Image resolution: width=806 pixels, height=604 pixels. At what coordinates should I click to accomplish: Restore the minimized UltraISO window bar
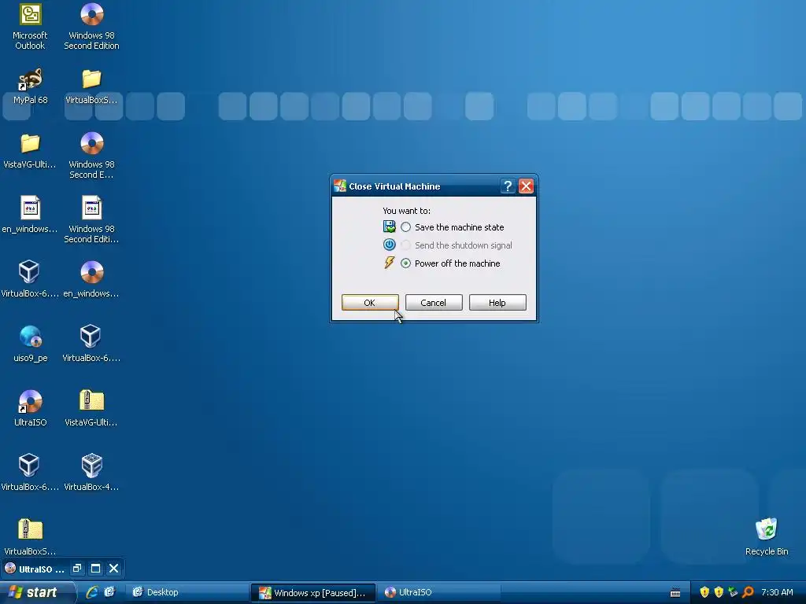pyautogui.click(x=77, y=569)
